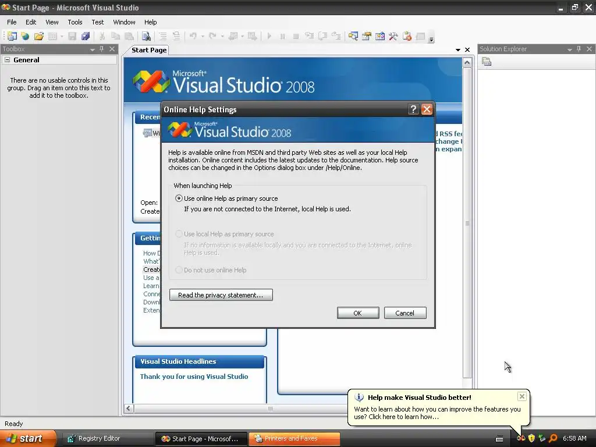Click the Break All pause icon
Image resolution: width=596 pixels, height=447 pixels.
click(x=282, y=36)
